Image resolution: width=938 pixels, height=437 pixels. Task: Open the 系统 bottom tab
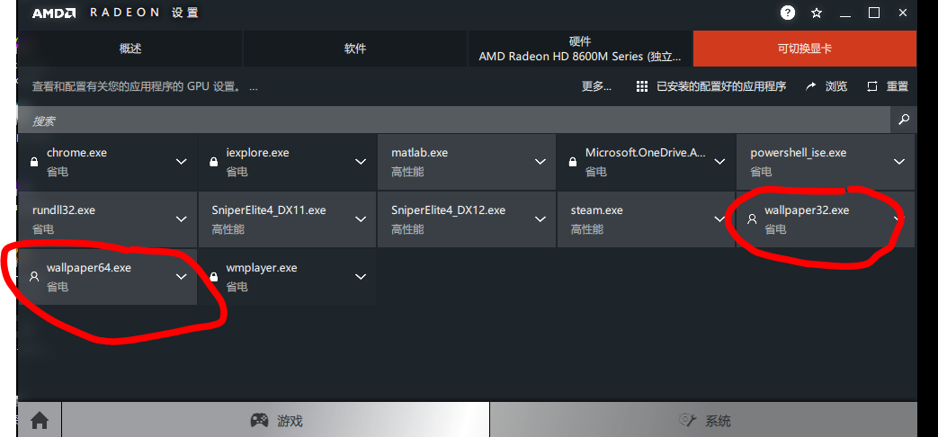click(x=703, y=420)
